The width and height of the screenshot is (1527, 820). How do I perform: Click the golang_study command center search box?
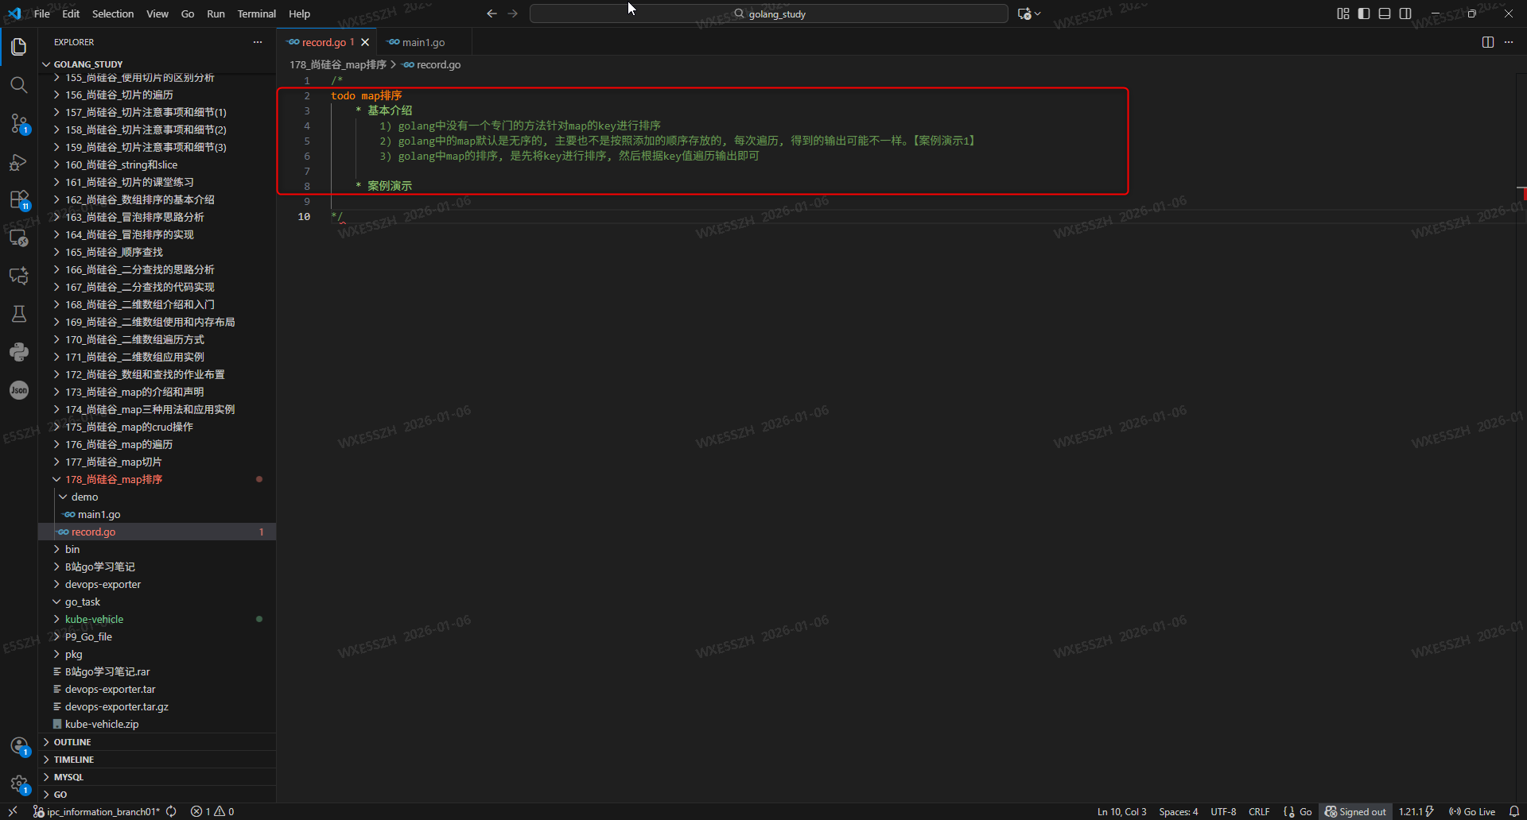(769, 14)
